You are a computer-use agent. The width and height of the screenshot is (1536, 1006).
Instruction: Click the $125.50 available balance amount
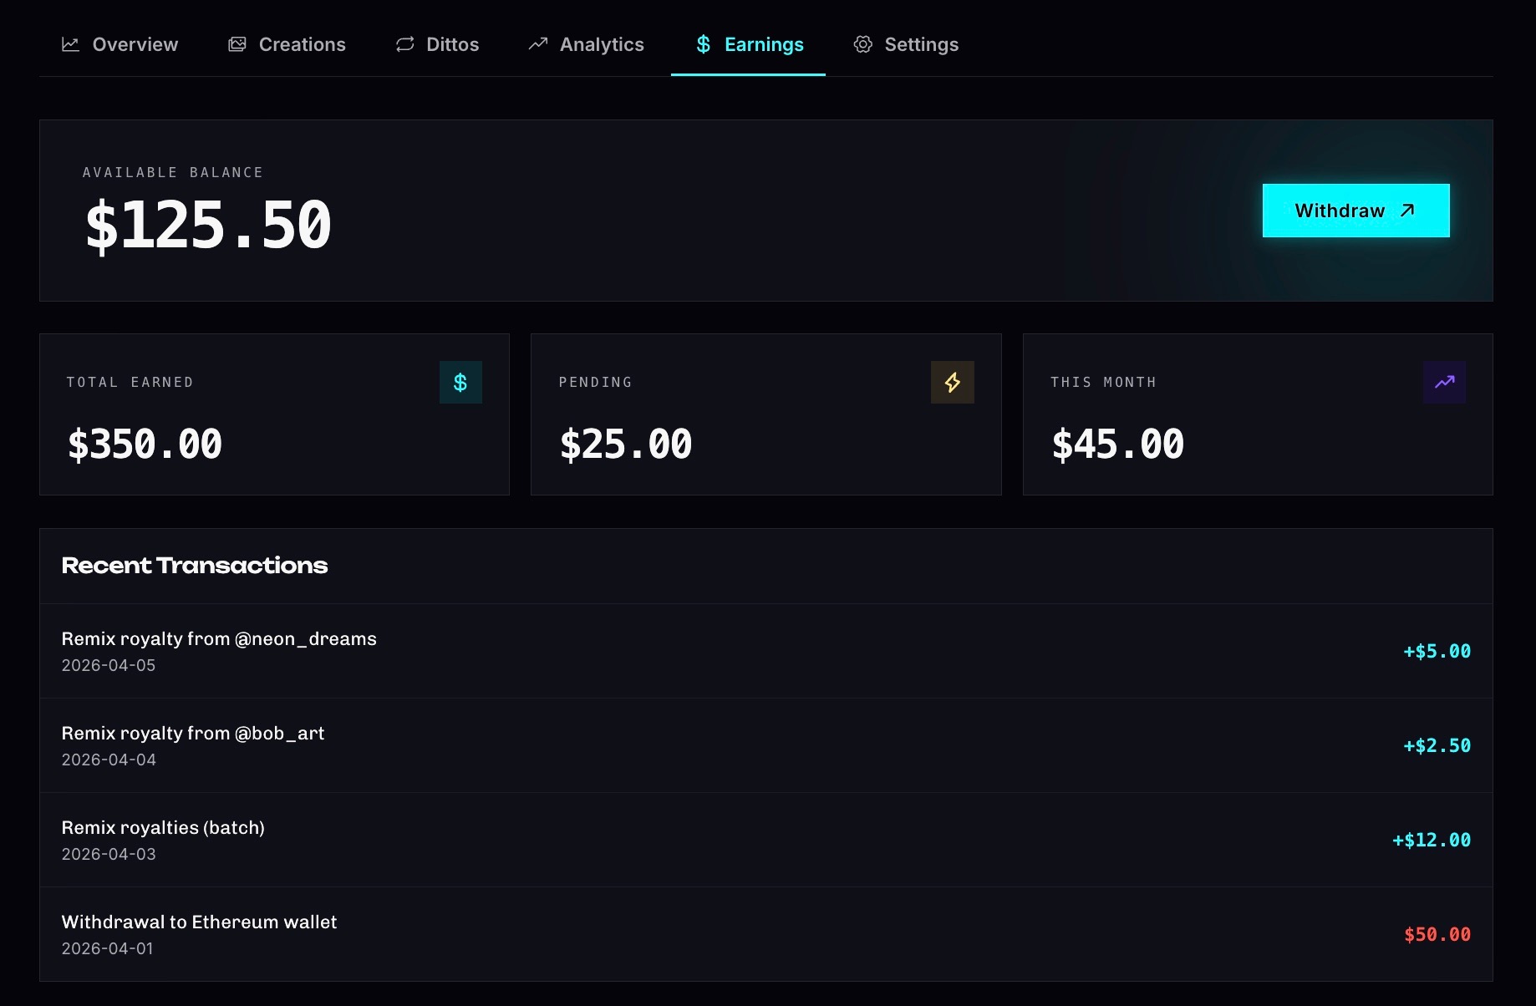[x=208, y=226]
